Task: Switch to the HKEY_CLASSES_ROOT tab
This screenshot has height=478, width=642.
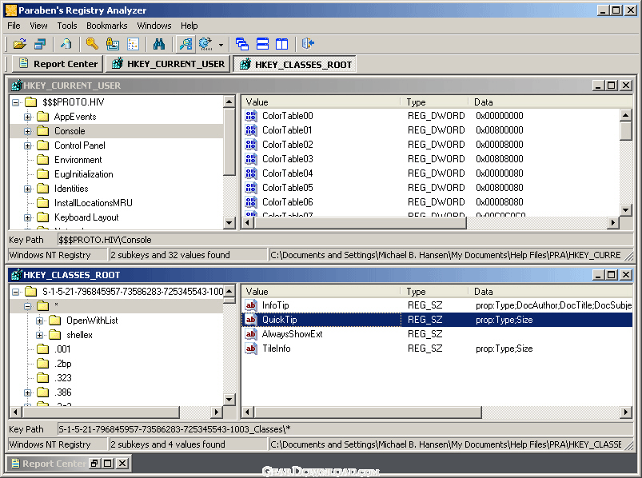Action: tap(294, 64)
